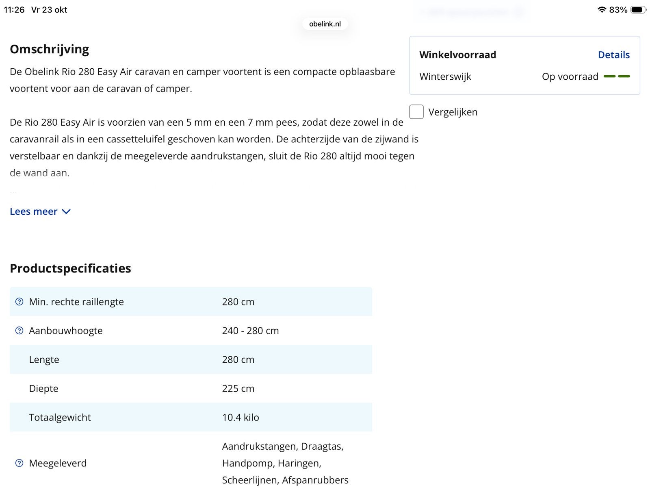Tap the battery icon in status bar
This screenshot has height=488, width=650.
tap(638, 10)
